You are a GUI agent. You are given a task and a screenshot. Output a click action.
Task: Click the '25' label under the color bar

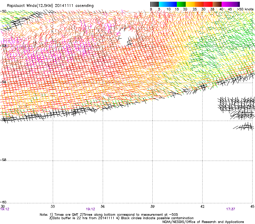[x=195, y=9]
